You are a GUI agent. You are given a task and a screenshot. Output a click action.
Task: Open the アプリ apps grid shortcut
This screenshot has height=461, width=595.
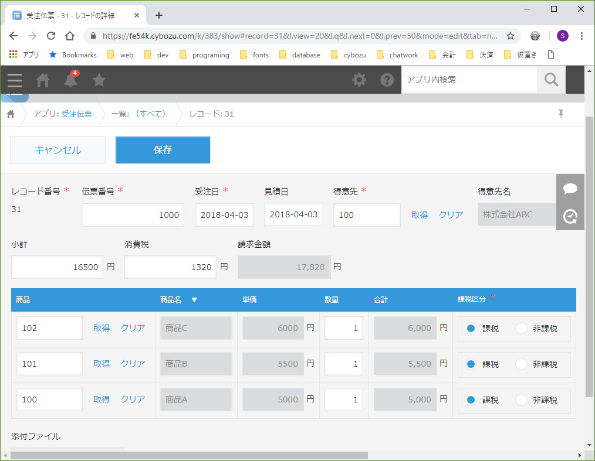23,55
